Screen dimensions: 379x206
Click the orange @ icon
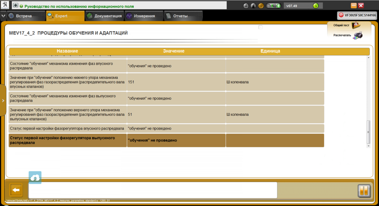tap(261, 6)
